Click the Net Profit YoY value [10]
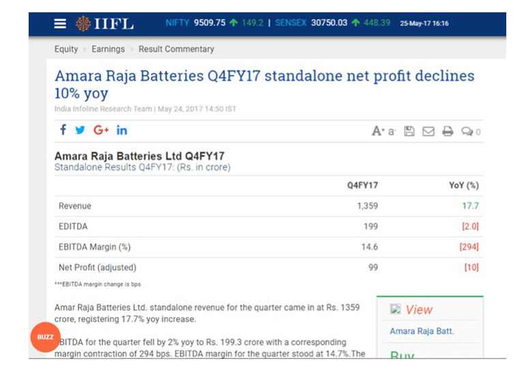Image resolution: width=524 pixels, height=373 pixels. 471,268
